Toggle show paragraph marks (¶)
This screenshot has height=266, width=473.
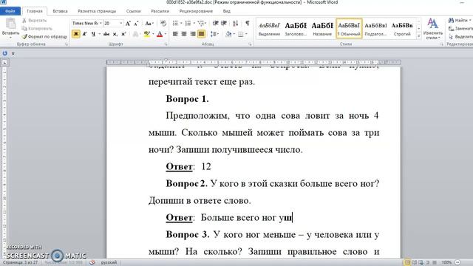click(x=248, y=23)
